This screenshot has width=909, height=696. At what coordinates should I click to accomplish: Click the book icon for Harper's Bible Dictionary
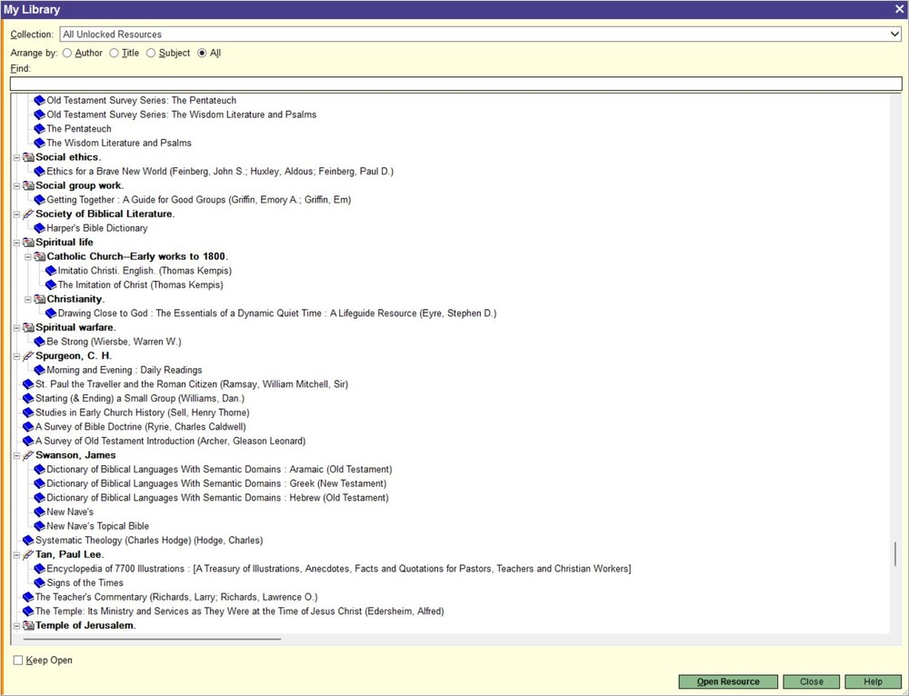(x=39, y=228)
